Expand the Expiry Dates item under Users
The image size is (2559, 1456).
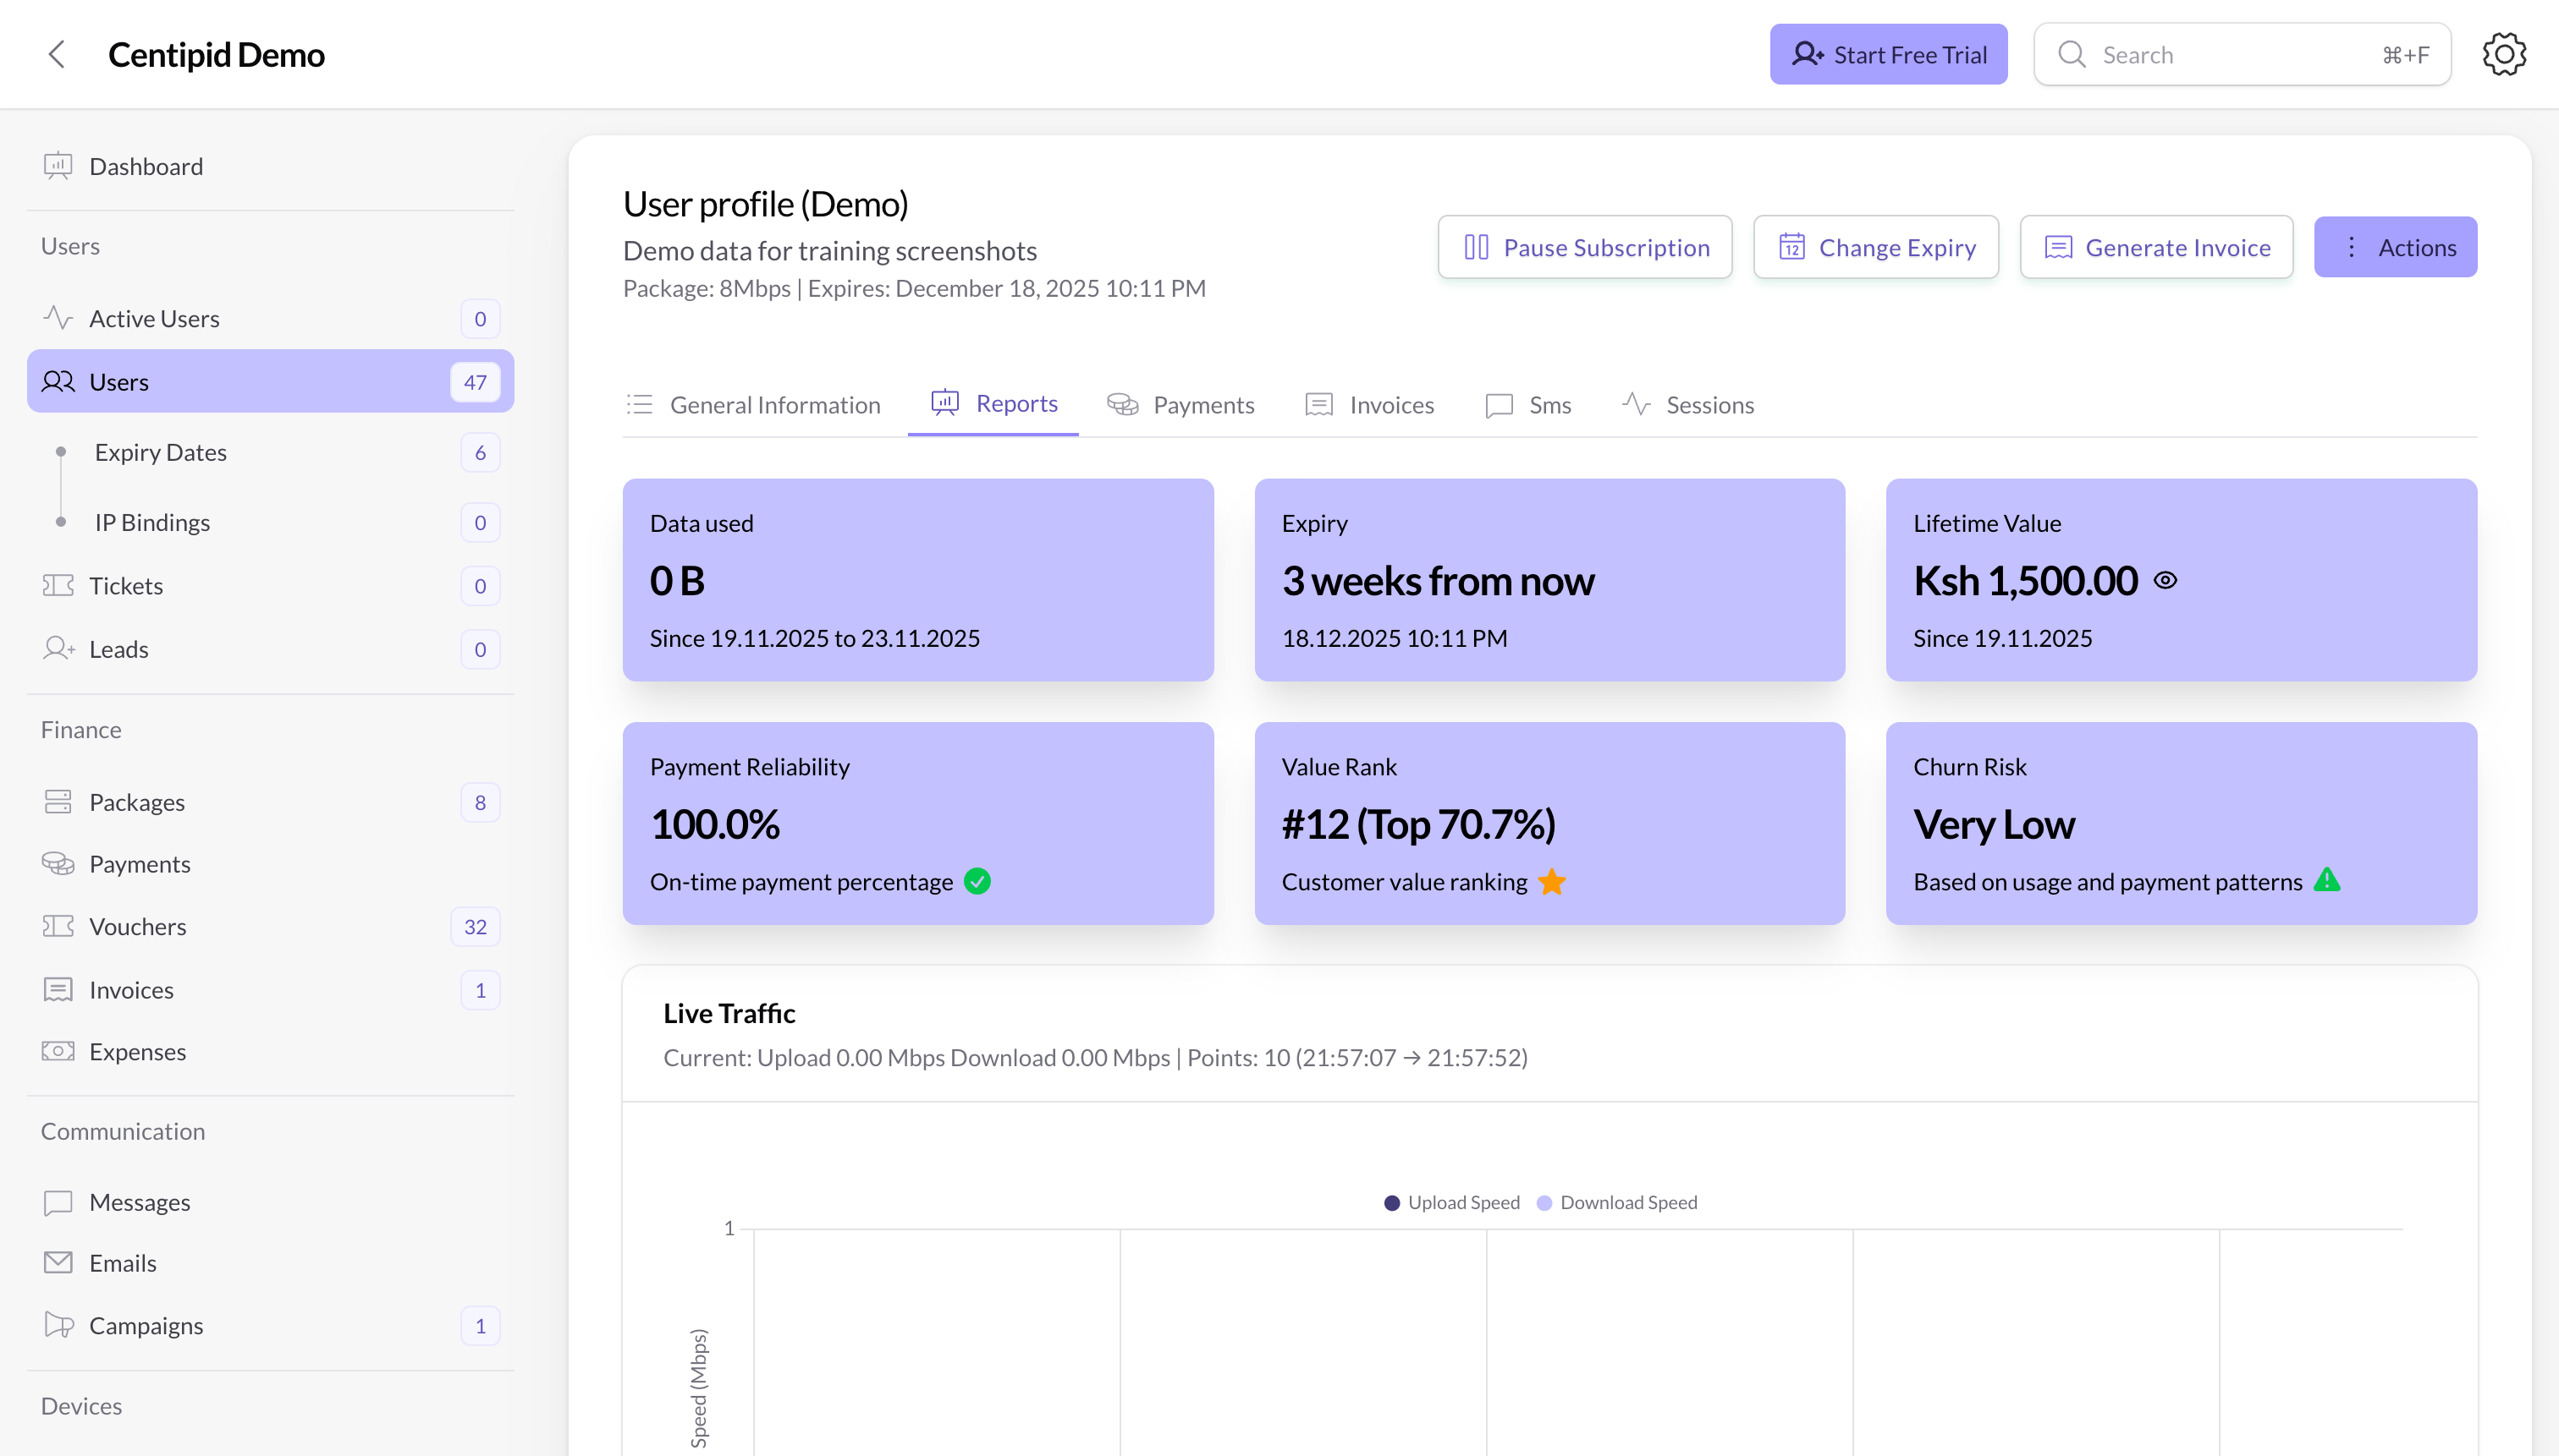pos(161,451)
